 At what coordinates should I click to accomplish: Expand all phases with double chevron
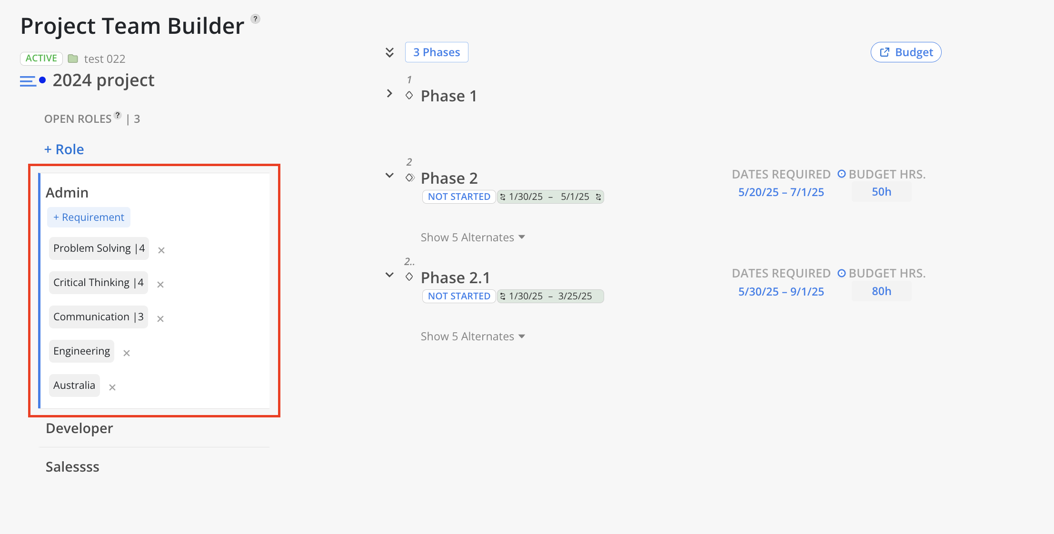pyautogui.click(x=389, y=52)
